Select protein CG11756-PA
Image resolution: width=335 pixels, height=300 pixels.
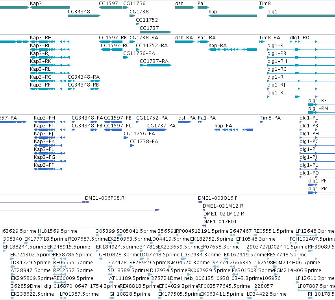pos(139,134)
